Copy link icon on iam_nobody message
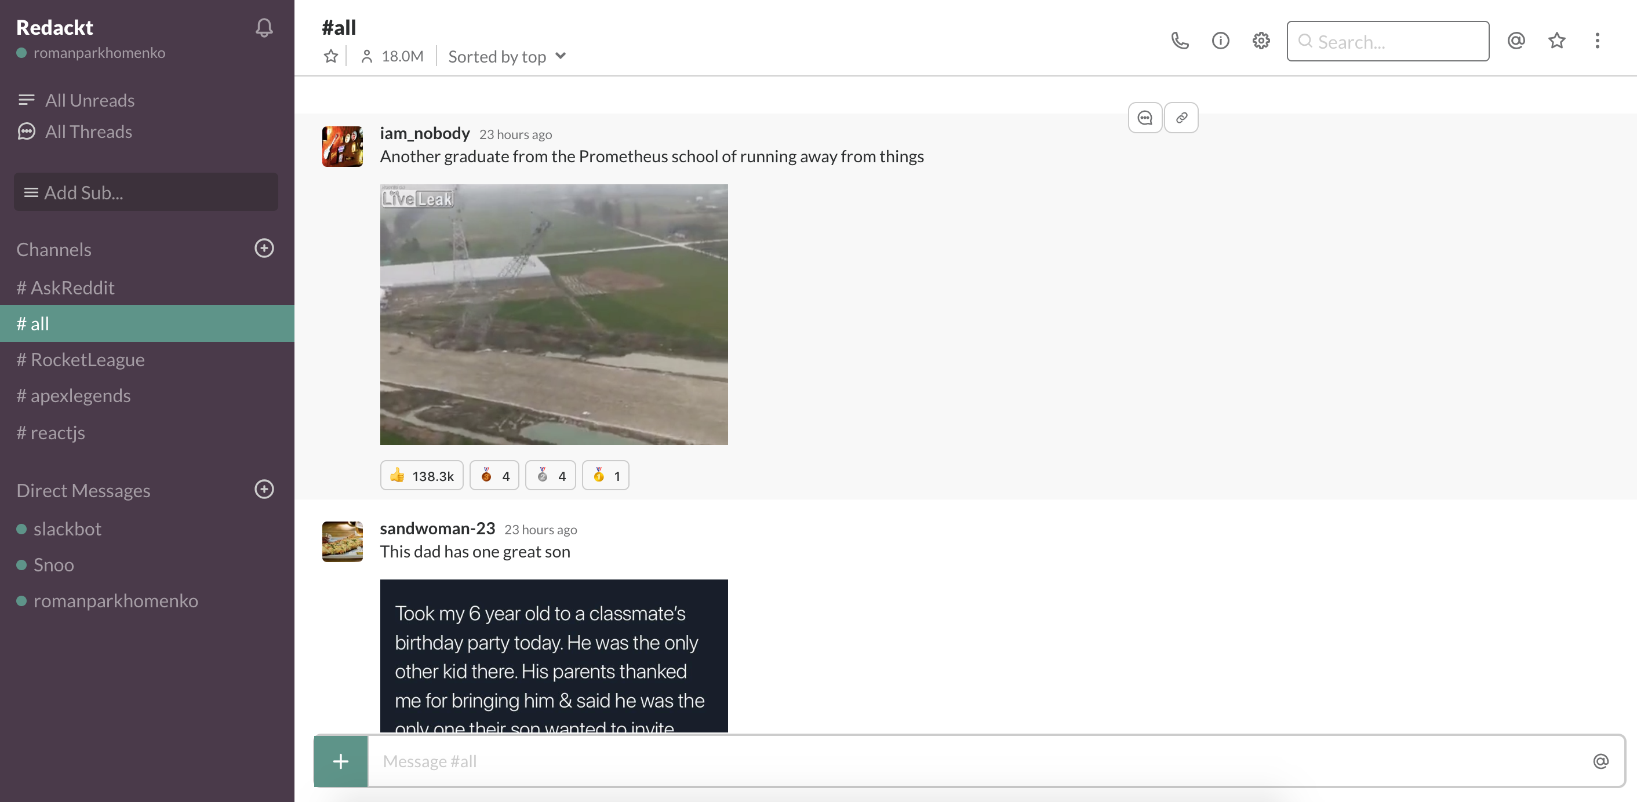Image resolution: width=1637 pixels, height=802 pixels. 1181,118
